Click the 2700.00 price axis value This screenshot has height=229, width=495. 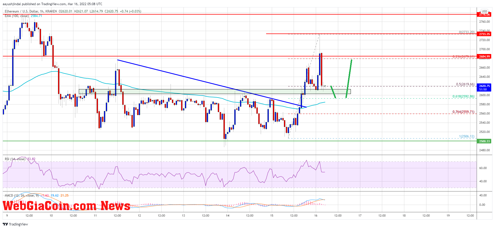pos(484,49)
